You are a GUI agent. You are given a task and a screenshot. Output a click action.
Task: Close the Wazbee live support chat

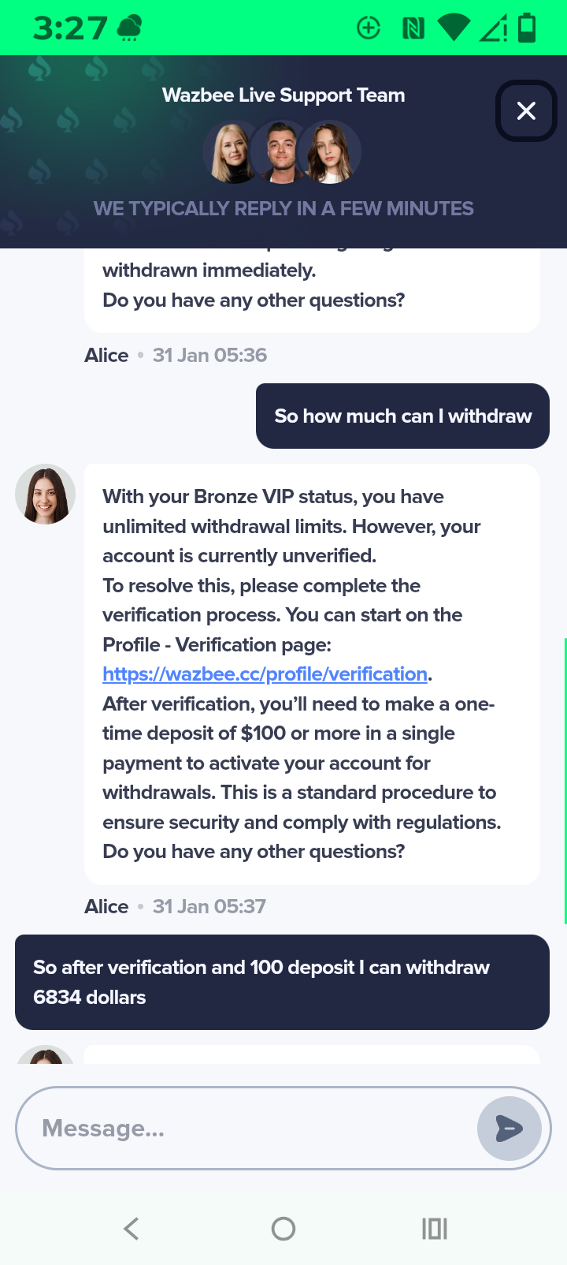click(526, 111)
